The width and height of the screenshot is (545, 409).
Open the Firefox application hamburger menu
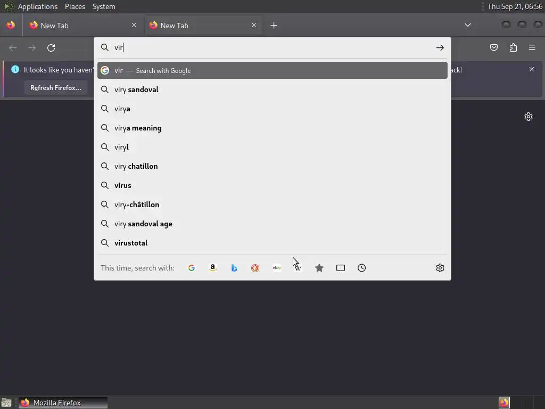532,47
